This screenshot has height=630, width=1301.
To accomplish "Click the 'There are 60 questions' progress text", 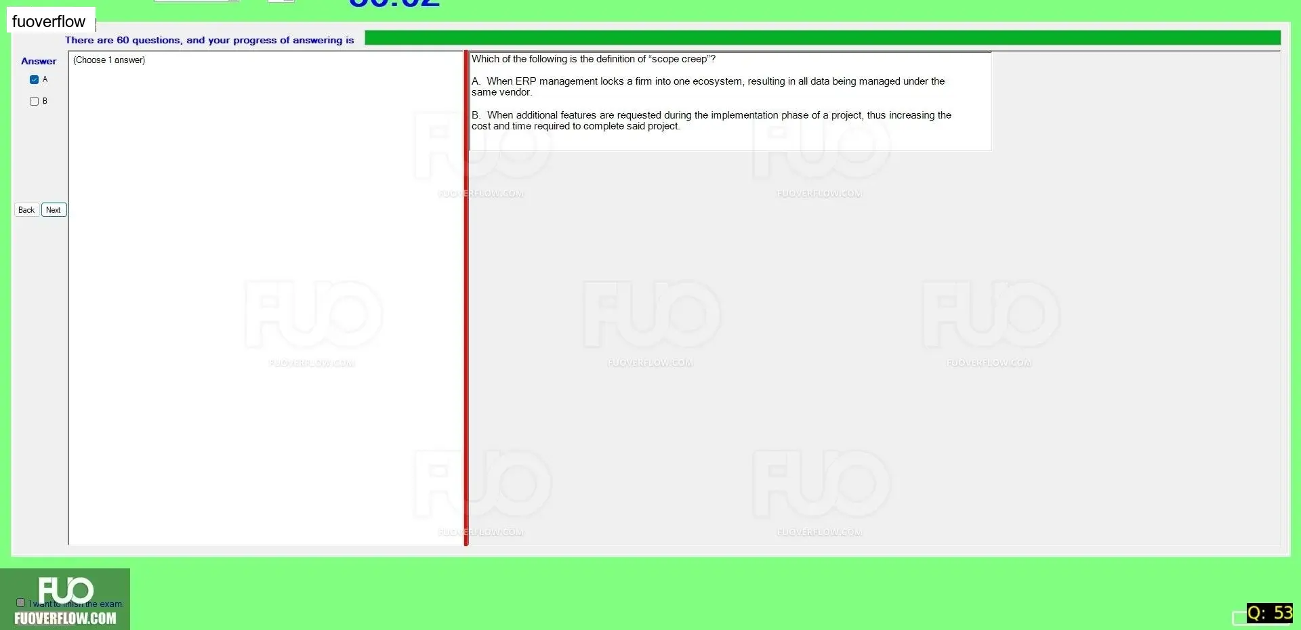I will click(x=209, y=40).
